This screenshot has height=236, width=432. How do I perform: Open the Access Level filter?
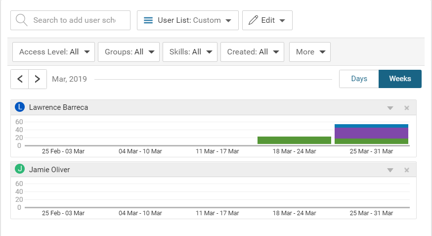coord(53,52)
